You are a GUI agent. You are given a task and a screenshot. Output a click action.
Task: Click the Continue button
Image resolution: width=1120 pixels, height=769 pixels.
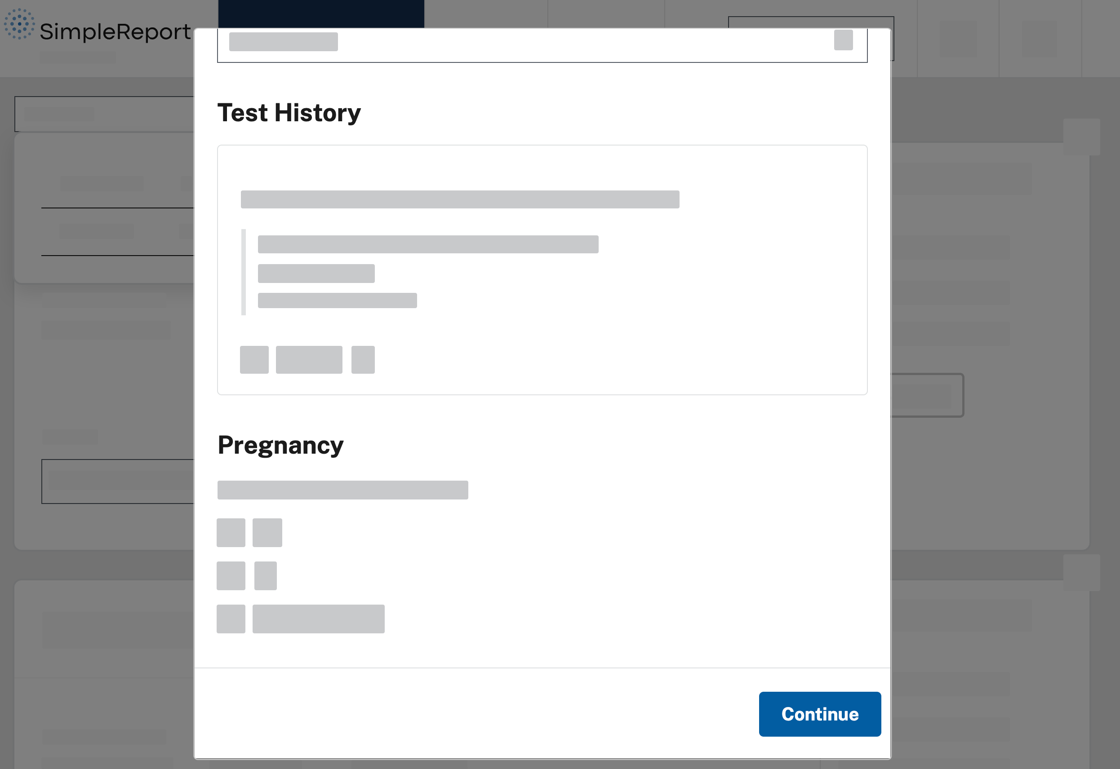pos(820,714)
